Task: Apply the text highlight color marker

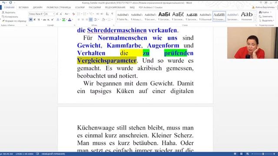Action: coord(63,19)
